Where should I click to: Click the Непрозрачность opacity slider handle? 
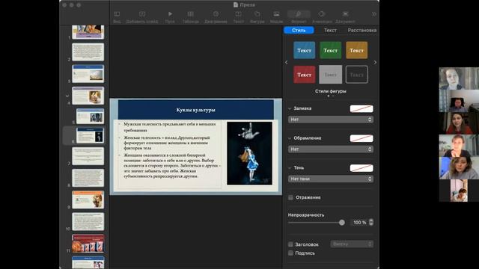point(342,223)
